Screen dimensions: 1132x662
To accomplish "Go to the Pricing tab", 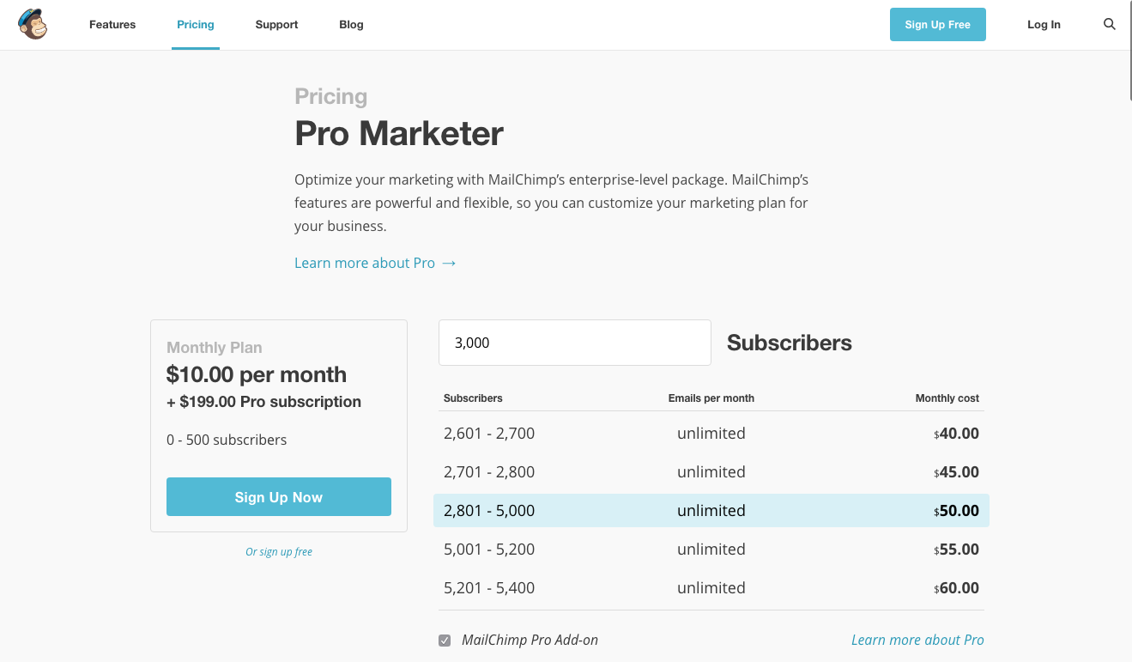I will 196,25.
